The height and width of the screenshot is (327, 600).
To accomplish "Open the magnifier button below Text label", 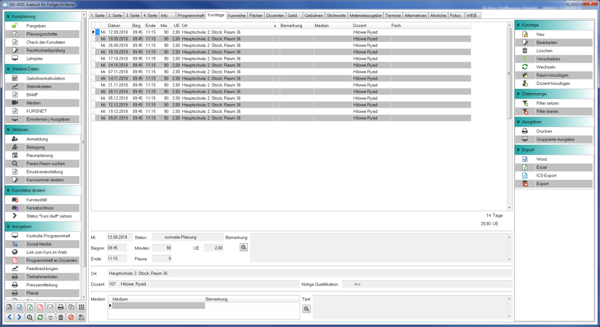I will click(x=307, y=309).
